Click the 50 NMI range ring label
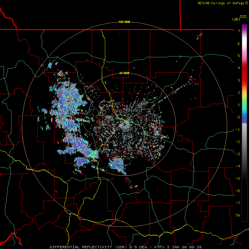Image resolution: width=249 pixels, height=249 pixels. 124,73
